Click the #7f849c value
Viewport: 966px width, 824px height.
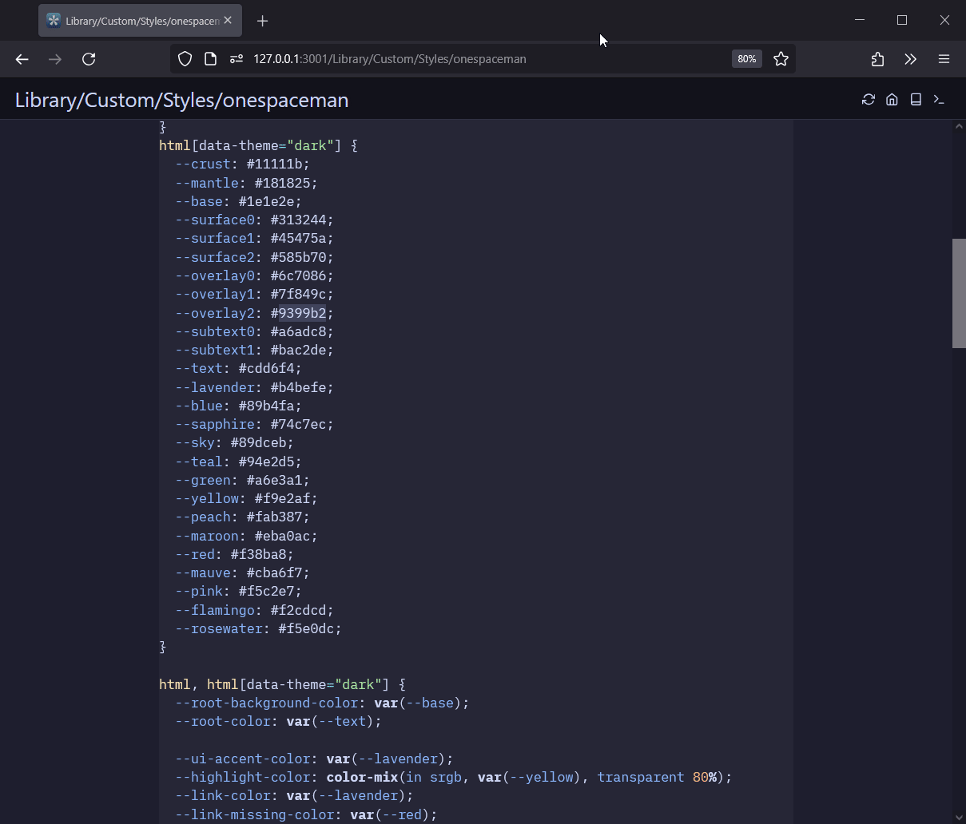click(x=298, y=295)
